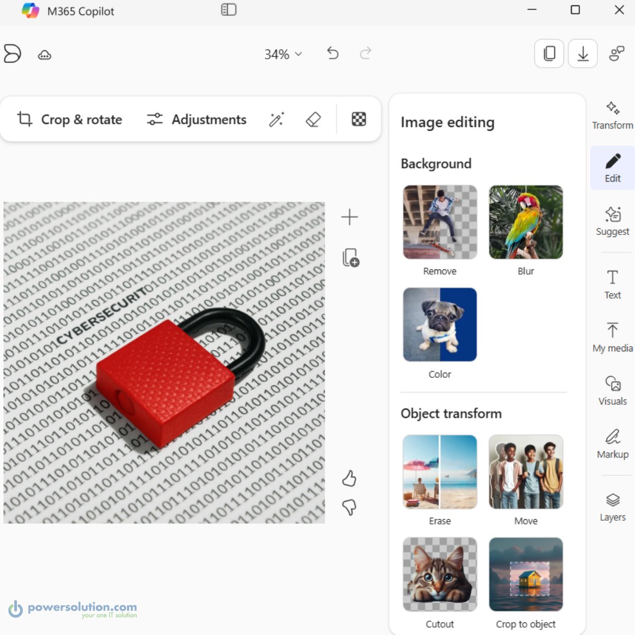Open the share and collaborate icon
Image resolution: width=635 pixels, height=635 pixels.
616,53
